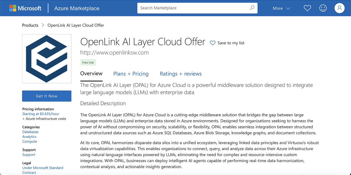This screenshot has height=175, width=351.
Task: Open the Azure Marketplace home link
Action: click(x=77, y=8)
